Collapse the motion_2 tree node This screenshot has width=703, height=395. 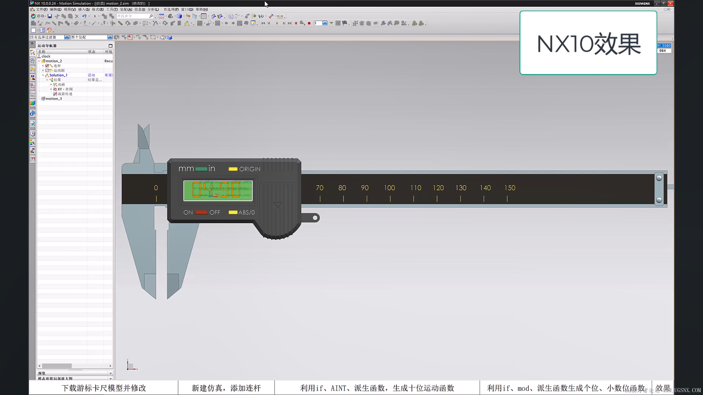click(x=39, y=61)
